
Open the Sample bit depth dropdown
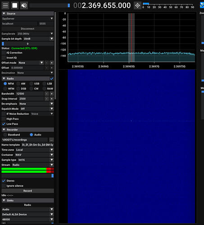[38, 39]
